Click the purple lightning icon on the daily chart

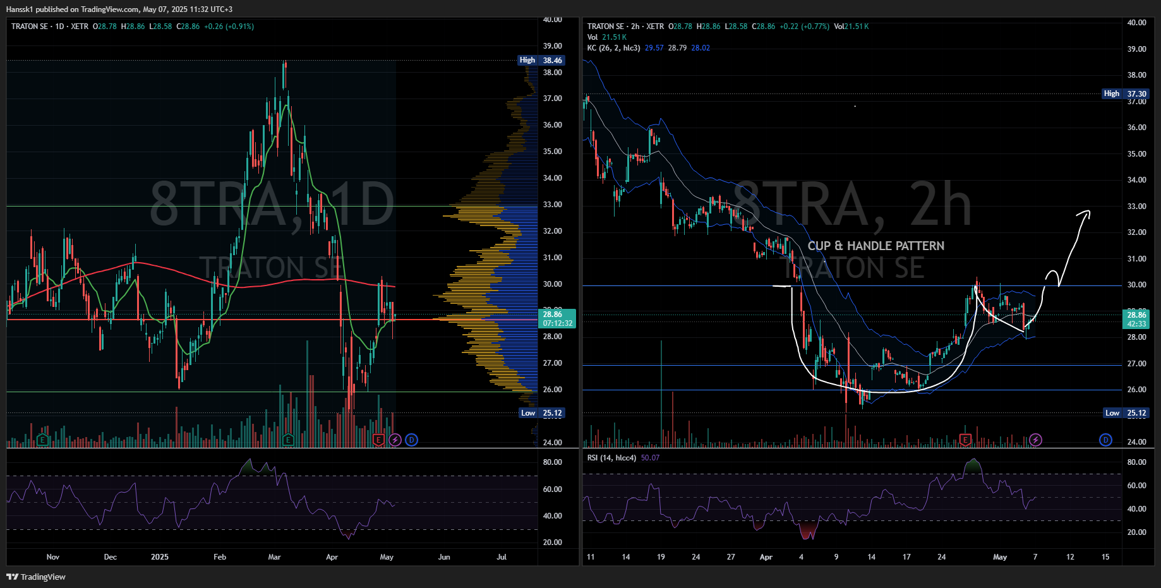[x=395, y=440]
